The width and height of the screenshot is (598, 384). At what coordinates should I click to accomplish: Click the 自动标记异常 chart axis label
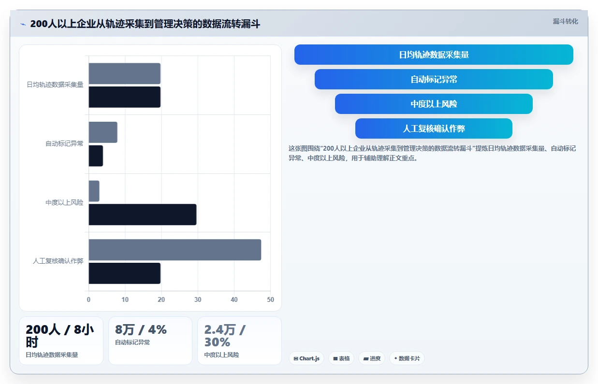[x=64, y=144]
